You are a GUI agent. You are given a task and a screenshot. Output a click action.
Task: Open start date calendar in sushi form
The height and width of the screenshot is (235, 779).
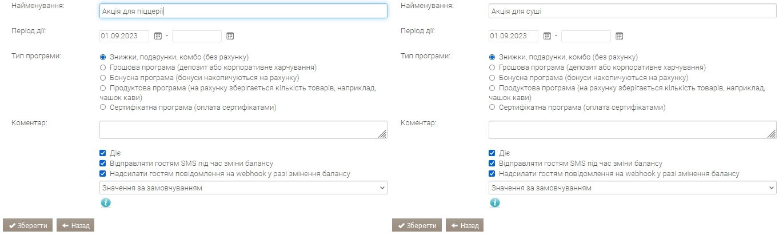pos(547,36)
